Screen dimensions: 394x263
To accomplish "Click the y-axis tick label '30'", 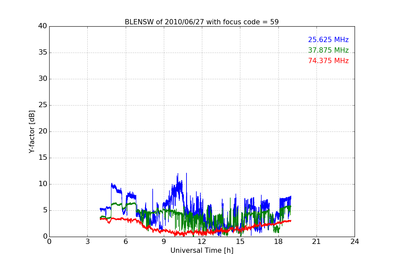I will pyautogui.click(x=43, y=79).
